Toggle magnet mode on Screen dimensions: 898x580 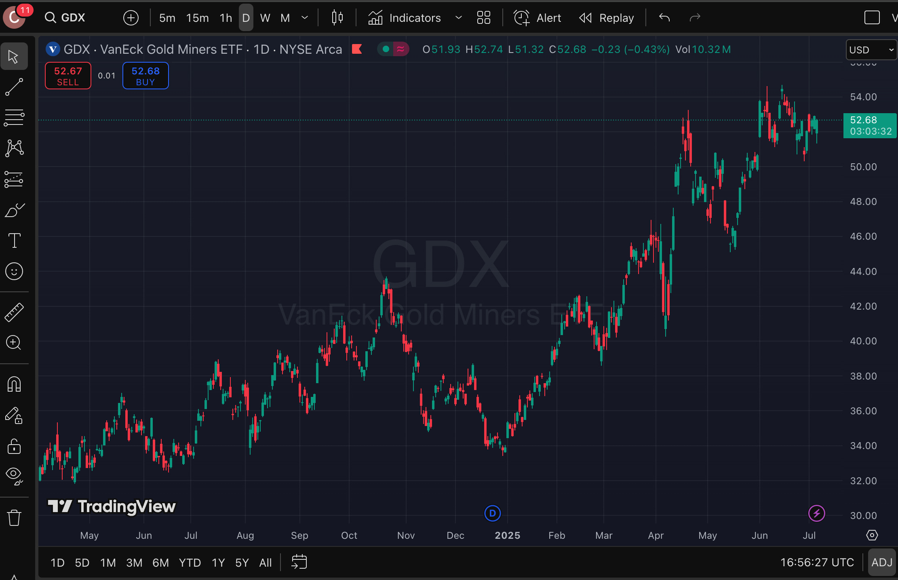[x=14, y=384]
